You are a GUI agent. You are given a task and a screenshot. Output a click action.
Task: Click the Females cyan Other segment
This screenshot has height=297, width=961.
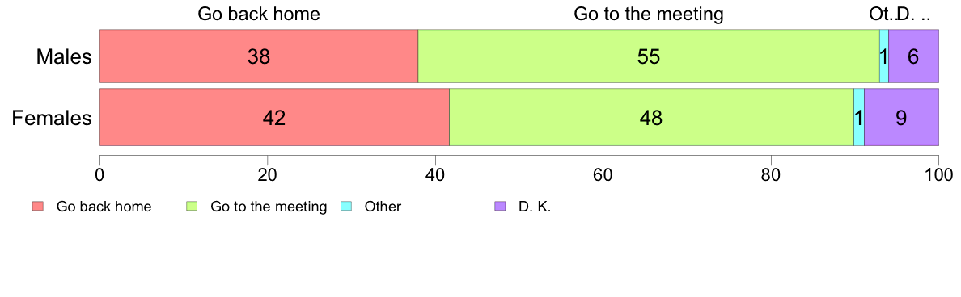[858, 117]
